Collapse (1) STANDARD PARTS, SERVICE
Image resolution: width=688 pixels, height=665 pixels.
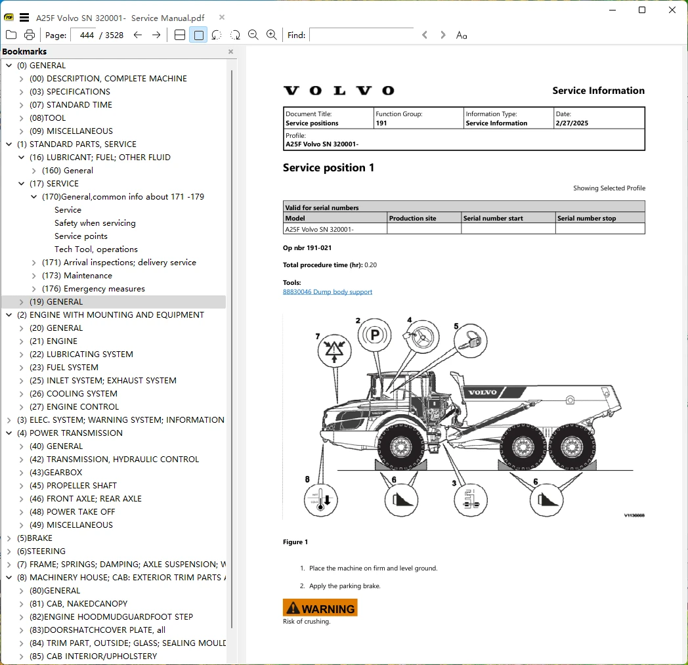point(9,144)
